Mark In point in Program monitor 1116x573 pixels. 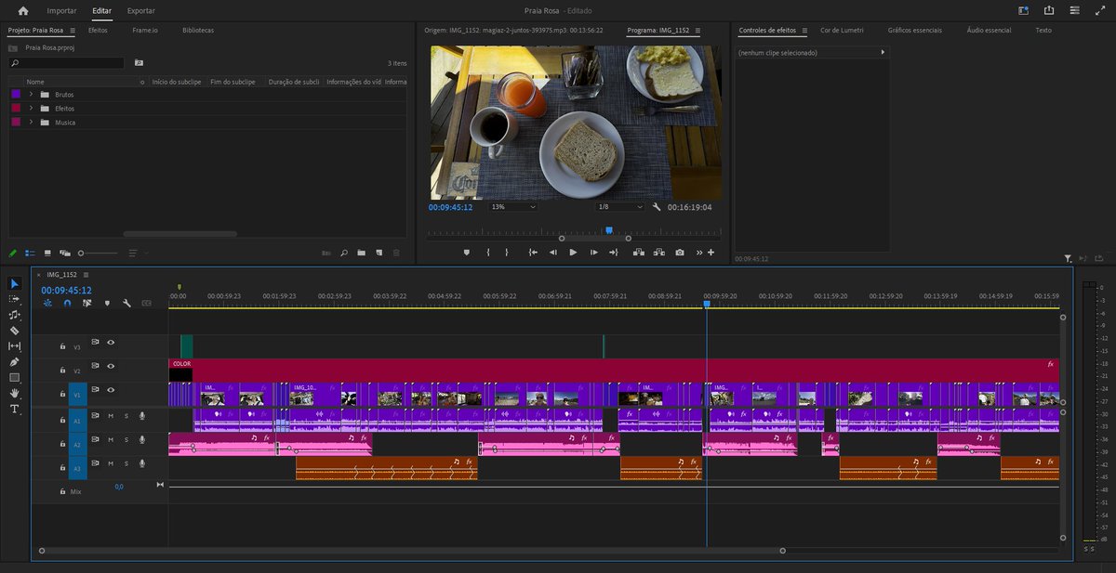pos(488,253)
